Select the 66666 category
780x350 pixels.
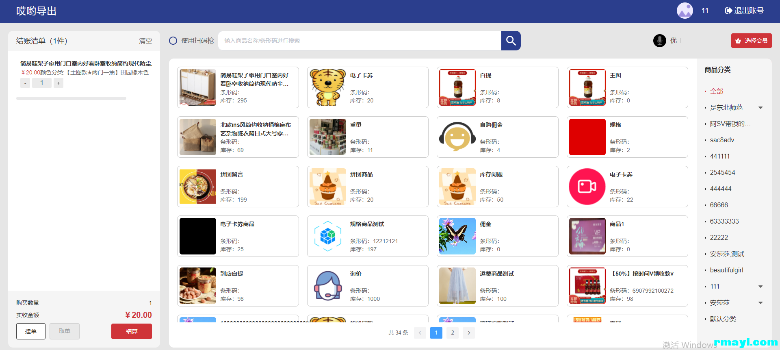[x=719, y=205]
